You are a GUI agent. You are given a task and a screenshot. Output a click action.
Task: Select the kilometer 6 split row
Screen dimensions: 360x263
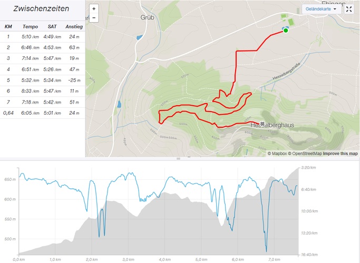point(42,91)
